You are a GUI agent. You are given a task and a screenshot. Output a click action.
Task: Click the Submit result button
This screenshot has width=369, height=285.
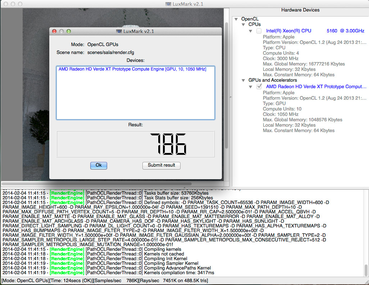click(x=161, y=165)
